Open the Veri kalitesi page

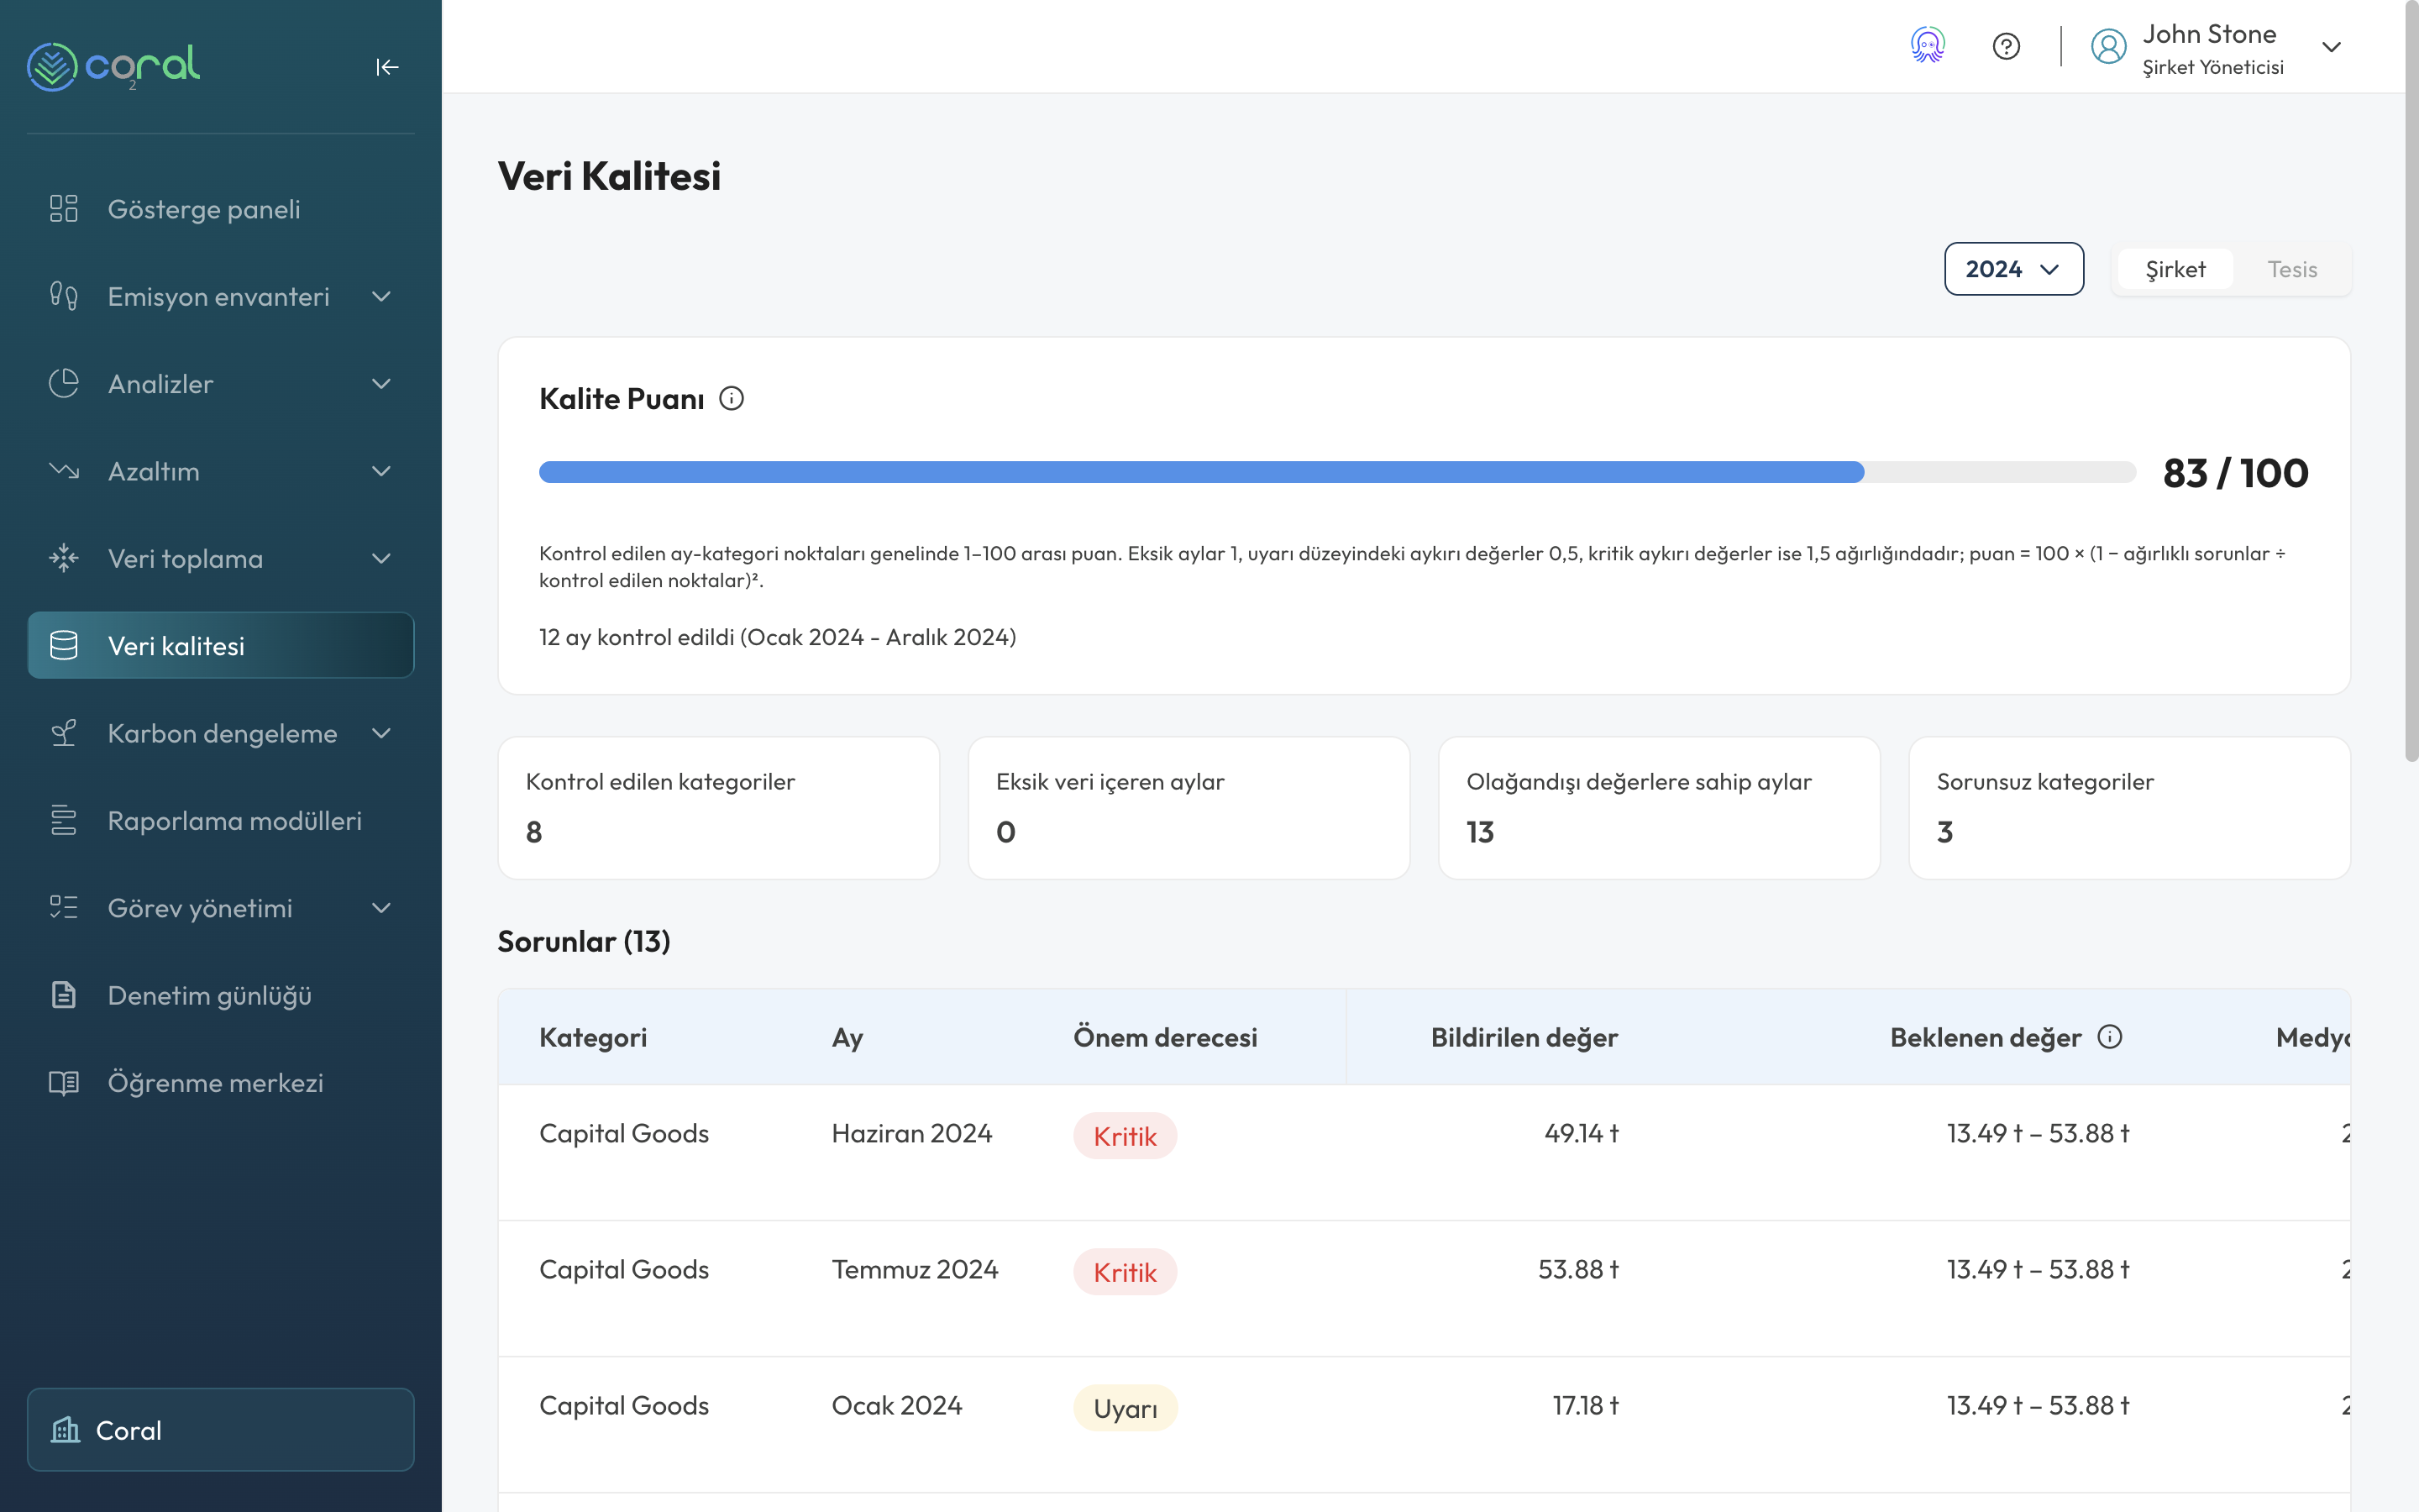coord(221,646)
